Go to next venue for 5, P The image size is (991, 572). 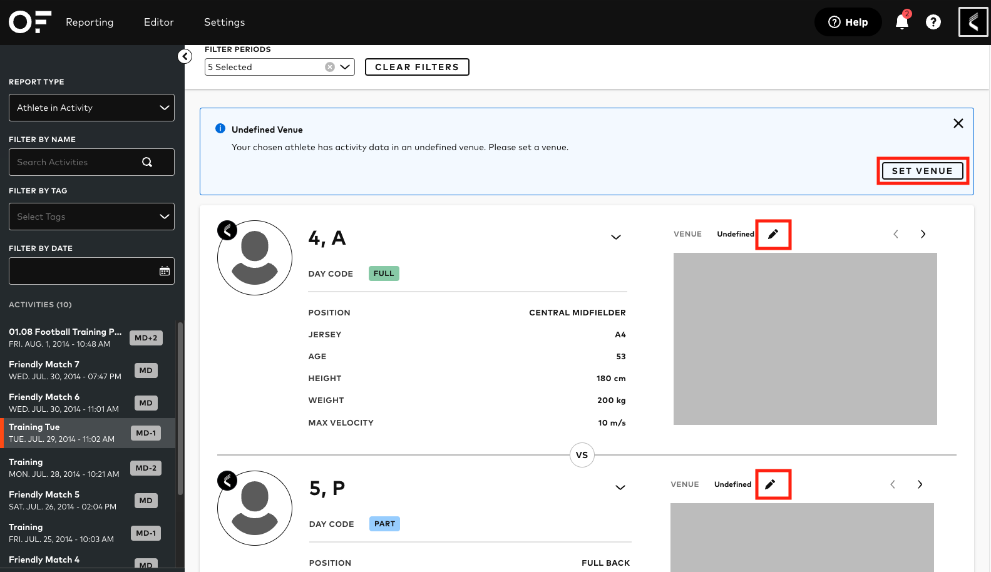coord(920,484)
